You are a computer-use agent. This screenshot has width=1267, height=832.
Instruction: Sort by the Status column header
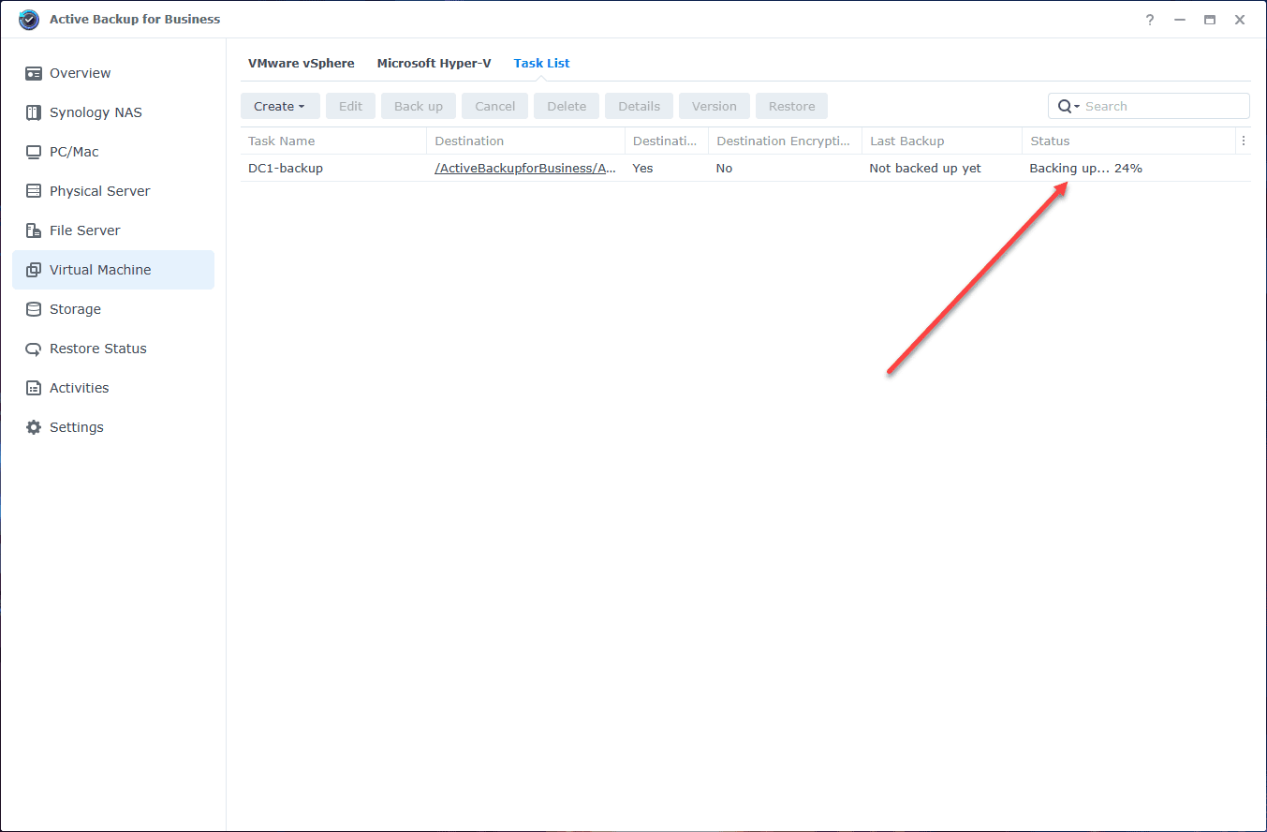tap(1129, 141)
